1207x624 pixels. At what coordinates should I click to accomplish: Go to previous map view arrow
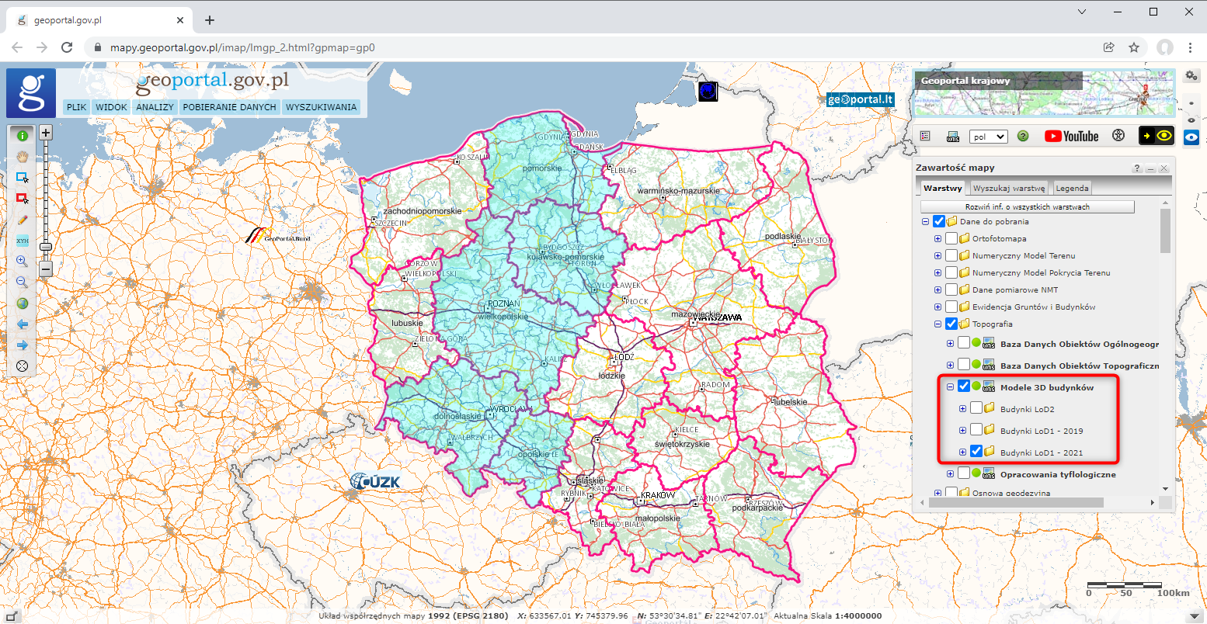point(22,324)
